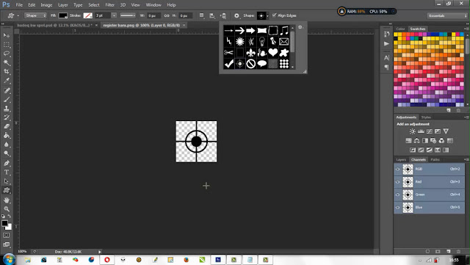Select the Red channel thumbnail
The image size is (470, 265).
click(x=408, y=181)
